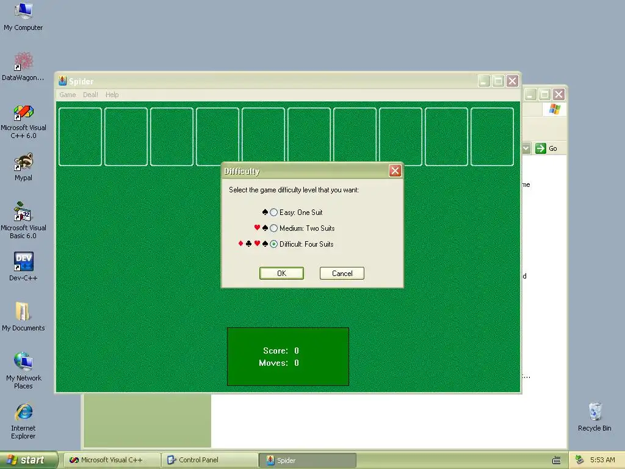Click the Deal! menu item
Viewport: 625px width, 469px height.
click(90, 95)
